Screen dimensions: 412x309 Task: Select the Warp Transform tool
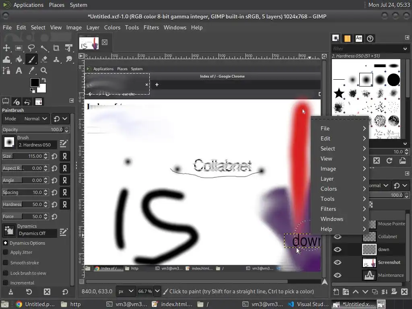click(x=6, y=60)
